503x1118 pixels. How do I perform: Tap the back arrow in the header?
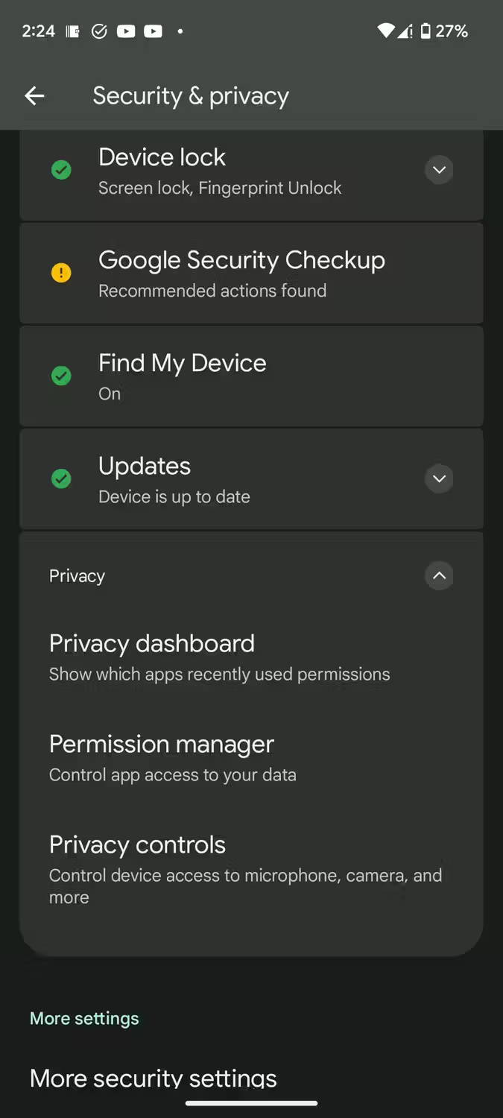[34, 95]
